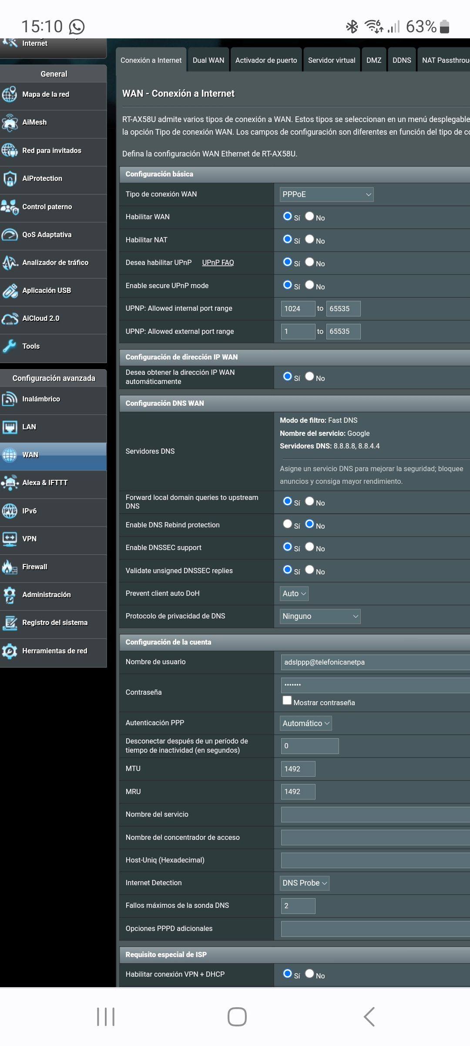Open the Internet Detection dropdown

pos(304,883)
